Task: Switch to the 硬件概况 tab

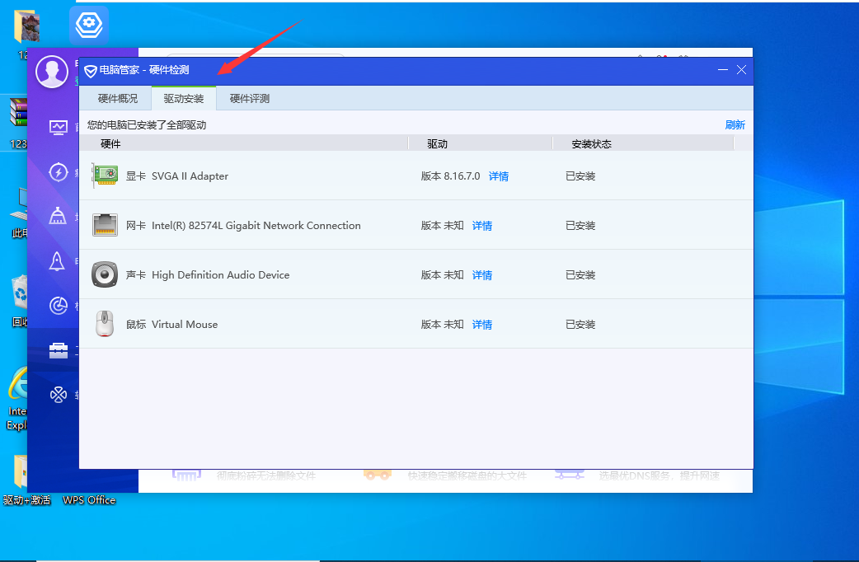Action: (x=118, y=99)
